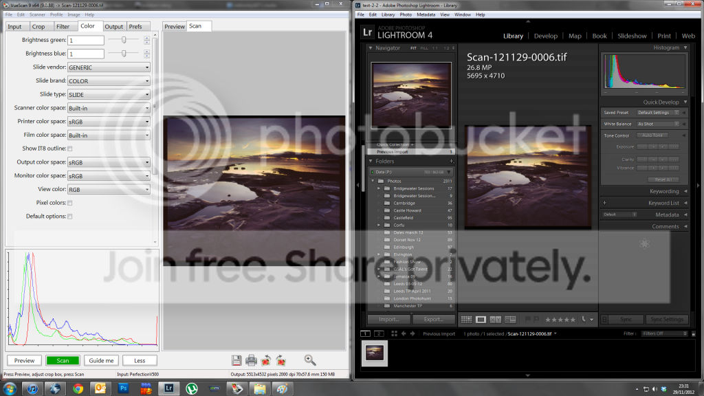Open the Slide vendor dropdown
This screenshot has height=396, width=704.
click(109, 67)
